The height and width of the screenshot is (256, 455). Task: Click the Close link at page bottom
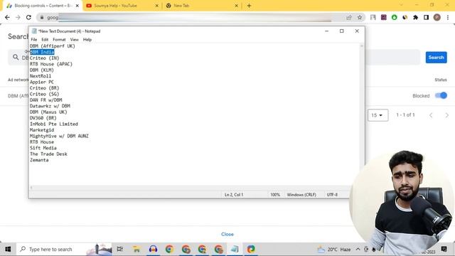click(x=227, y=234)
